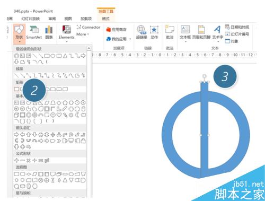Click the Connector add-in button
The height and width of the screenshot is (201, 265).
tap(89, 27)
